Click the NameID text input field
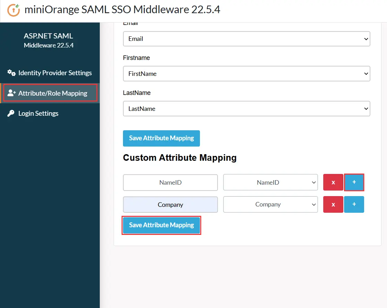The width and height of the screenshot is (387, 308). click(170, 182)
